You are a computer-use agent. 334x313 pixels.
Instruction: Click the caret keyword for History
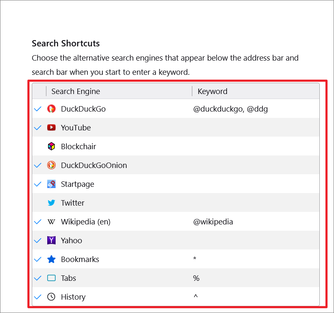tap(196, 296)
